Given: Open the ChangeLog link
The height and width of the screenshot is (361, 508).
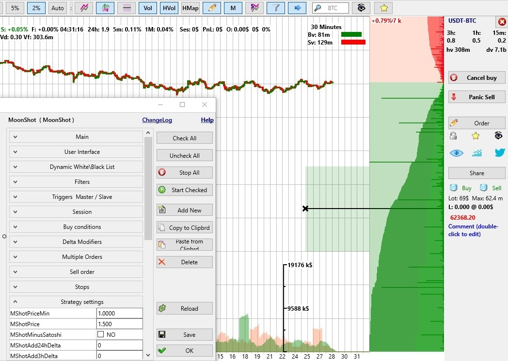Looking at the screenshot, I should pyautogui.click(x=157, y=120).
